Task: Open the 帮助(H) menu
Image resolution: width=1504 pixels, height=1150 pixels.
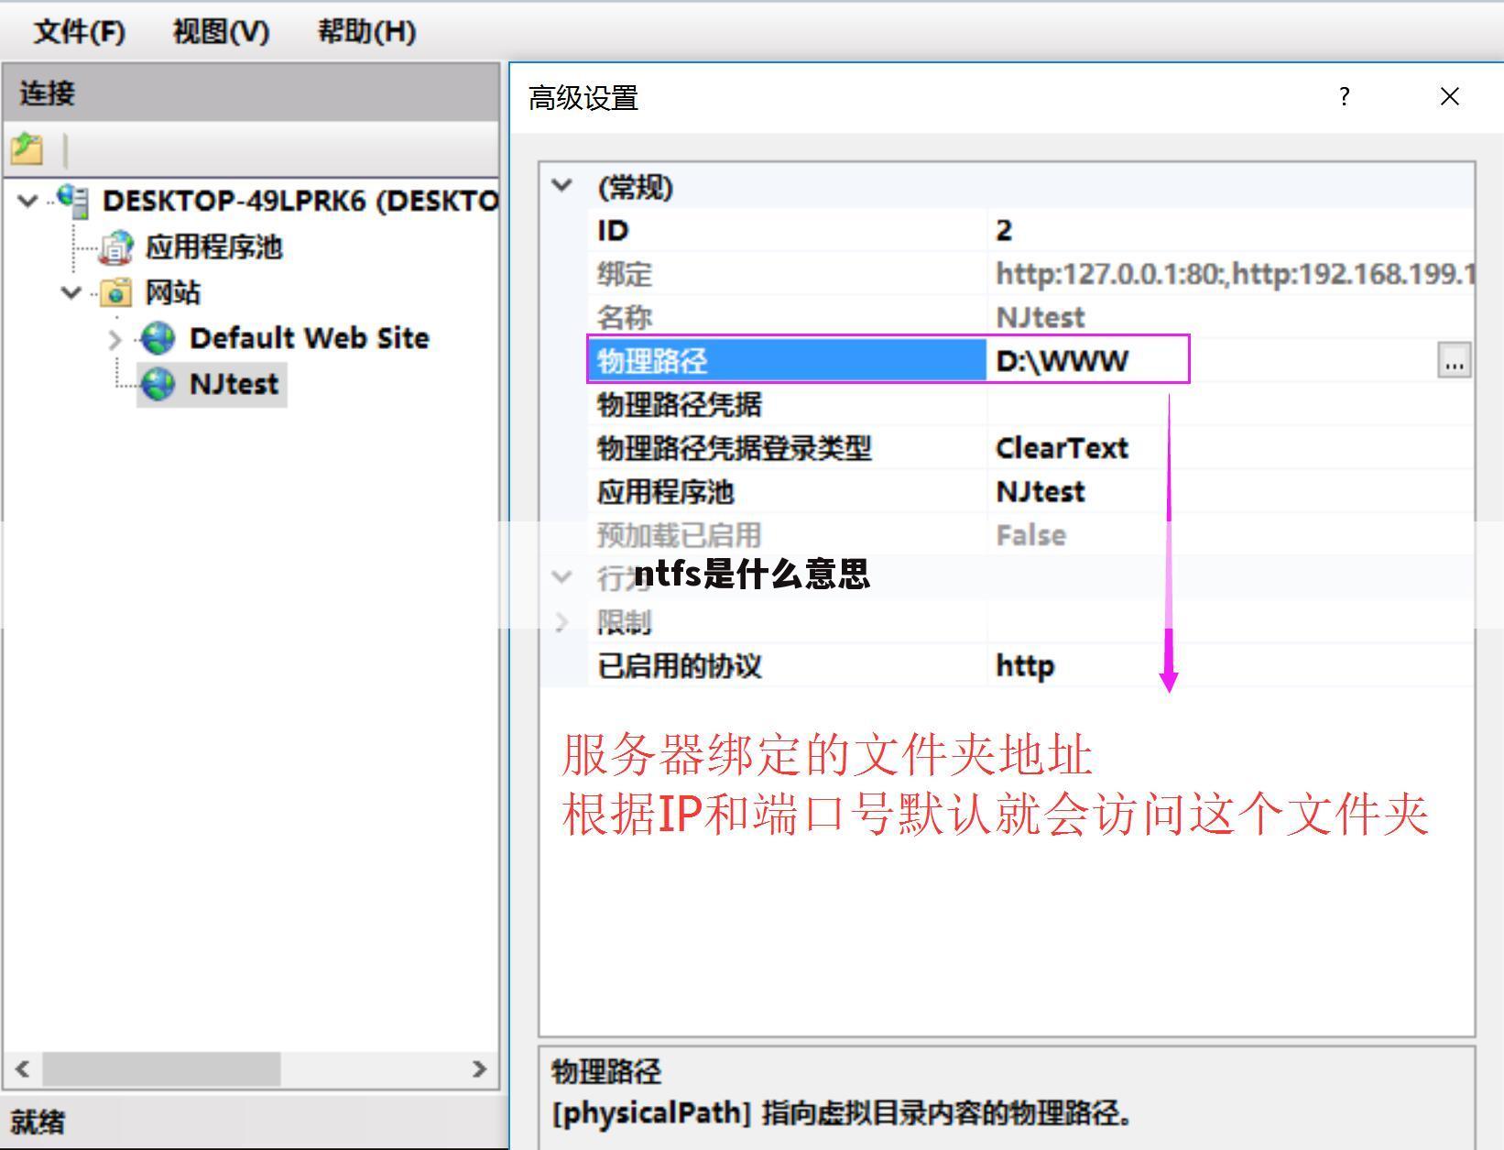Action: click(x=365, y=30)
